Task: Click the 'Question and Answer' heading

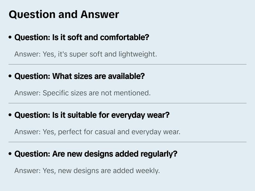Action: click(x=64, y=14)
